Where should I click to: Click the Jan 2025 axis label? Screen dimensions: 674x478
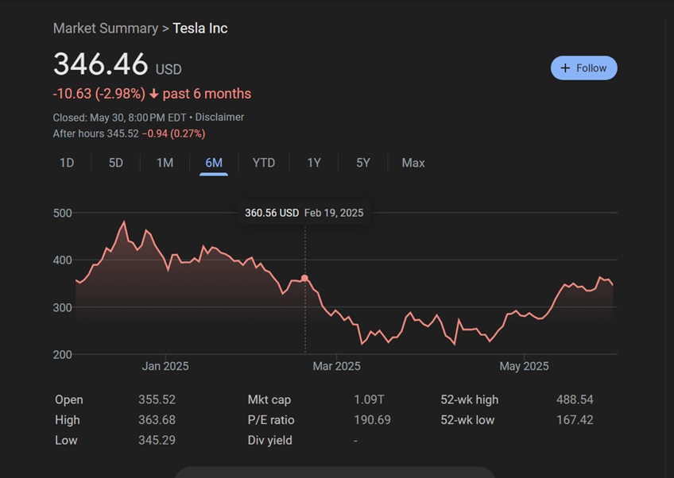(x=165, y=366)
